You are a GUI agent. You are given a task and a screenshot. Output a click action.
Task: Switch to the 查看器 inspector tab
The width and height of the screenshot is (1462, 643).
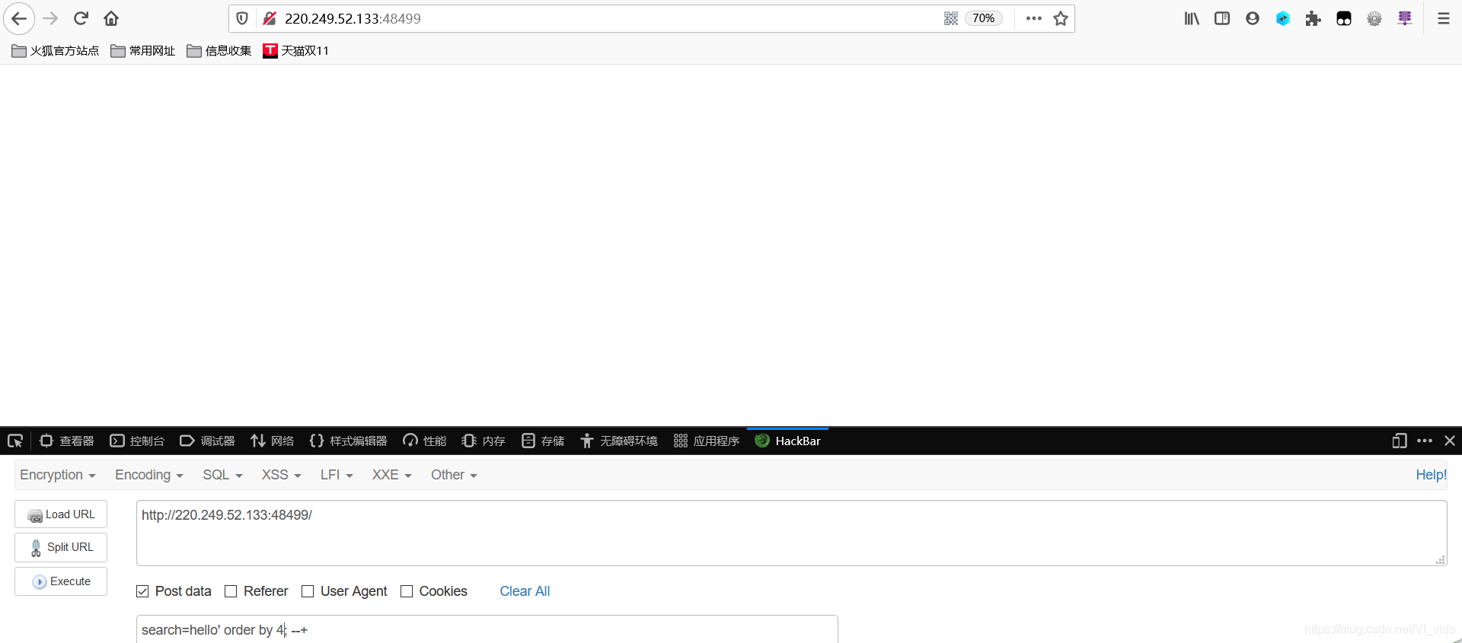[67, 441]
